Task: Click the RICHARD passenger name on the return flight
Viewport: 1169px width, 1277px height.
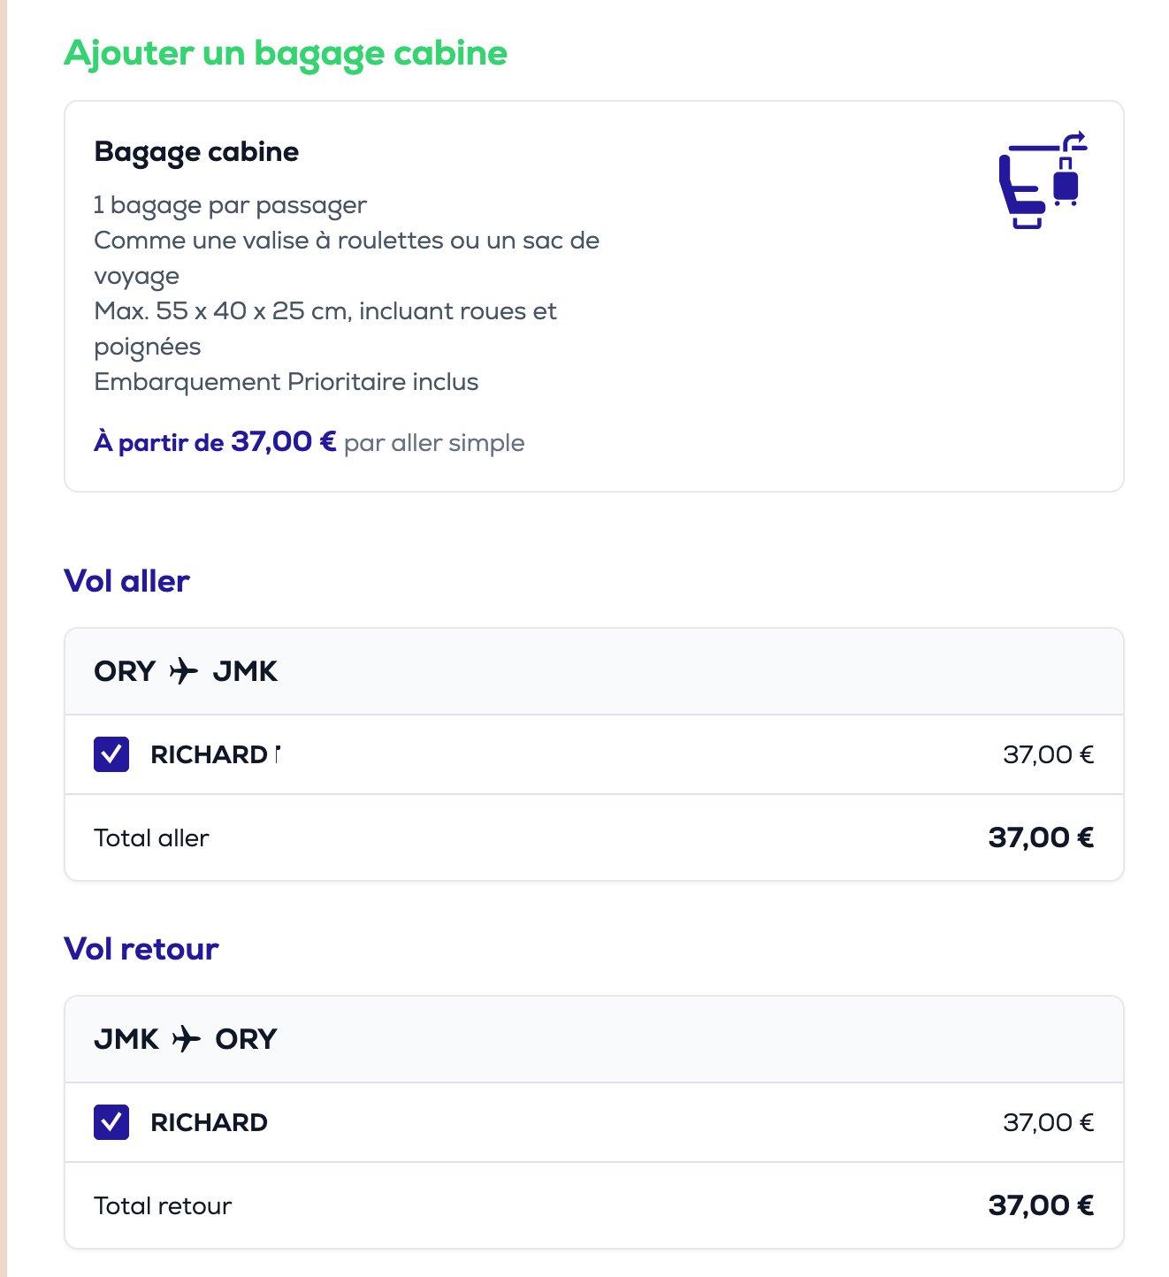Action: [209, 1122]
